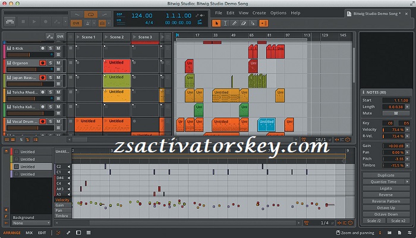
Task: Click the Legato button
Action: (386, 189)
